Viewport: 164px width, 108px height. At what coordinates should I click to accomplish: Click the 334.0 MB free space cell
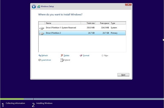105,28
